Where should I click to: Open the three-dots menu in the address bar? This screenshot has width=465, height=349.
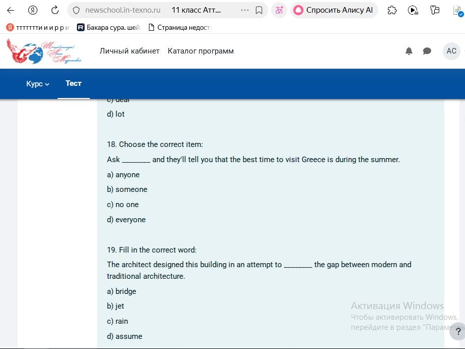[x=245, y=11]
